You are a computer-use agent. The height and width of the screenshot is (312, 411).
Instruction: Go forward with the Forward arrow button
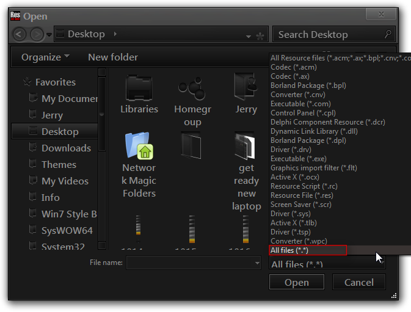tap(37, 34)
